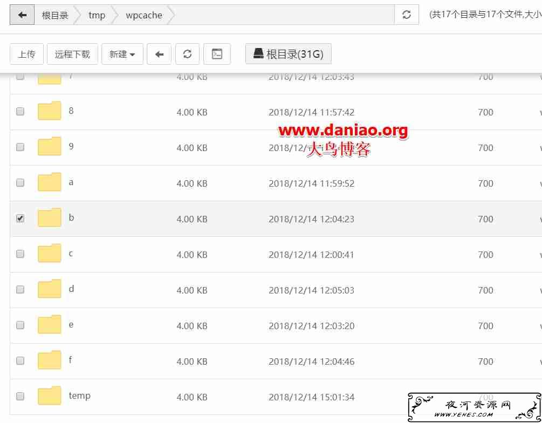Open folder name f
Screen dimensions: 542x423
pyautogui.click(x=70, y=360)
